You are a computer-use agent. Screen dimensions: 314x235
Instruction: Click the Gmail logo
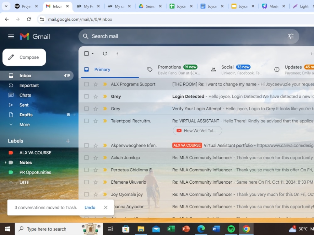[x=35, y=36]
